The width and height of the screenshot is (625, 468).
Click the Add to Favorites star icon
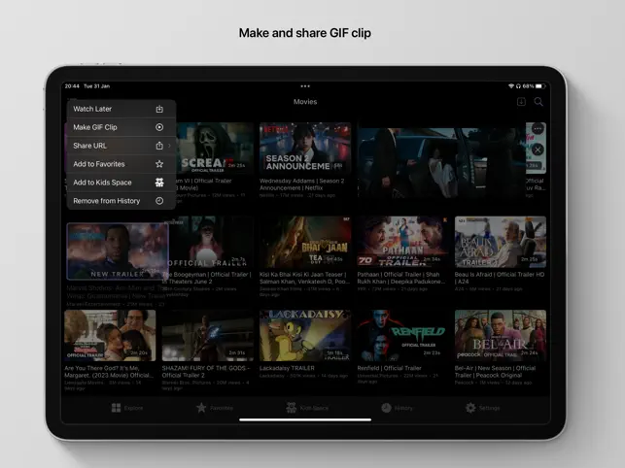tap(159, 164)
